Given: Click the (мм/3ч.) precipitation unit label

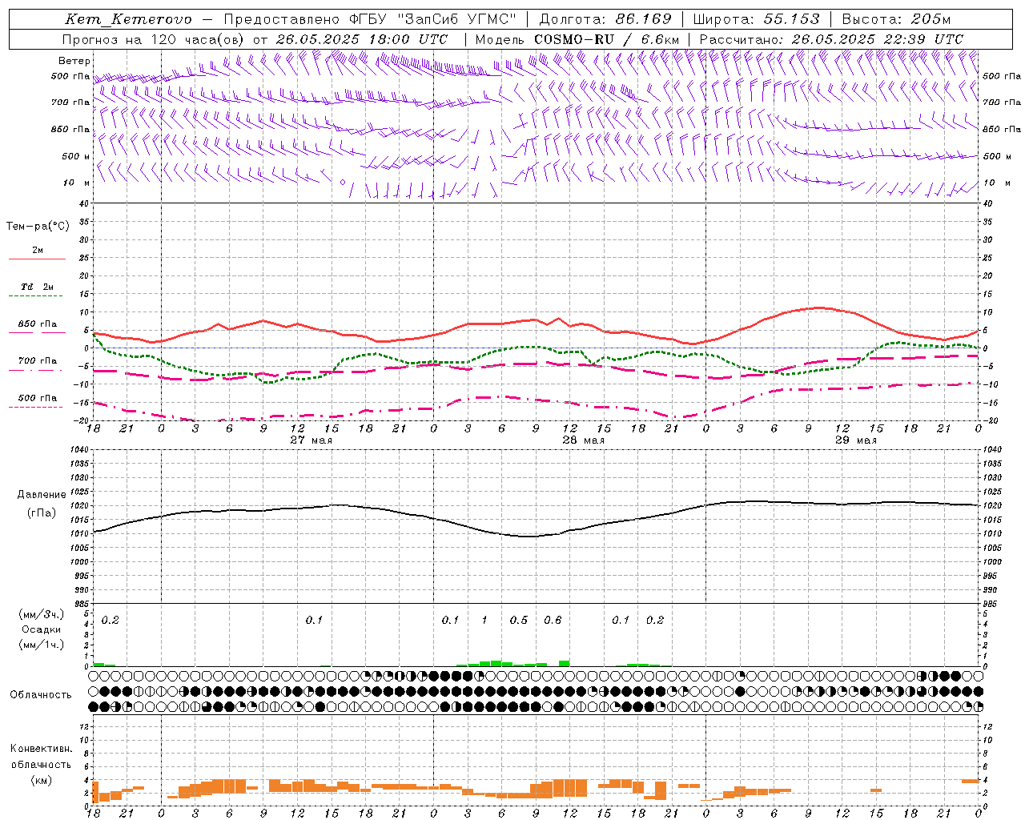Looking at the screenshot, I should (41, 614).
